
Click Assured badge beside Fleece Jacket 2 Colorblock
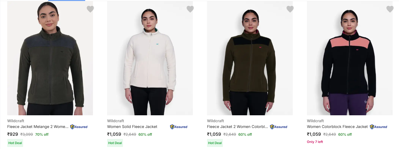coord(279,127)
